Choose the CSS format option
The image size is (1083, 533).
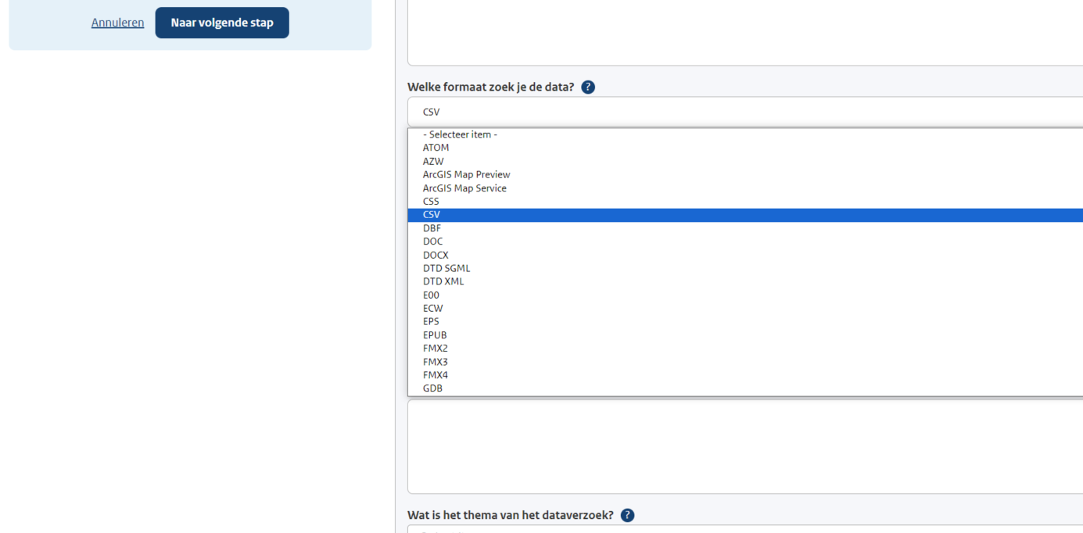431,202
